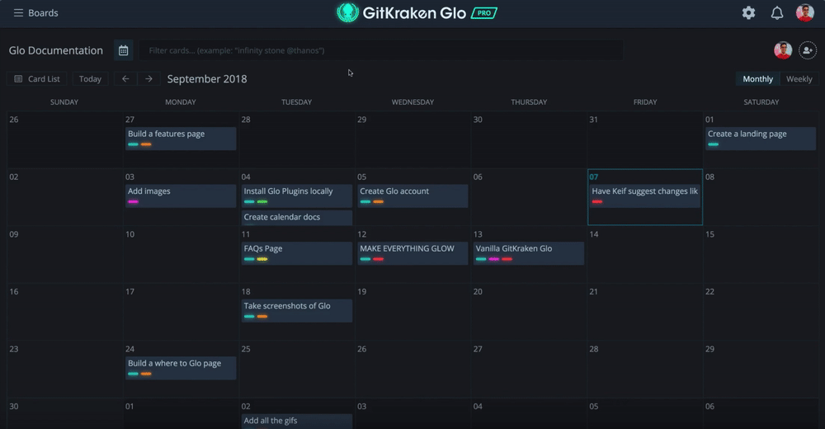This screenshot has height=429, width=825.
Task: Open the MAKE EVERYTHING GLOW card
Action: click(x=407, y=249)
